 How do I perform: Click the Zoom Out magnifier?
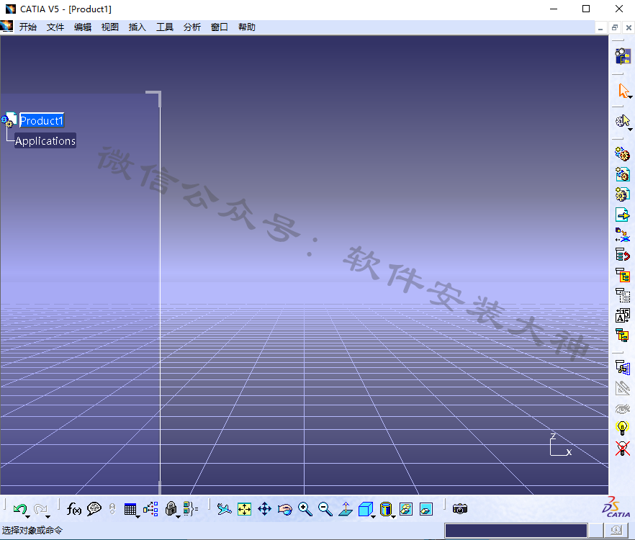point(325,509)
